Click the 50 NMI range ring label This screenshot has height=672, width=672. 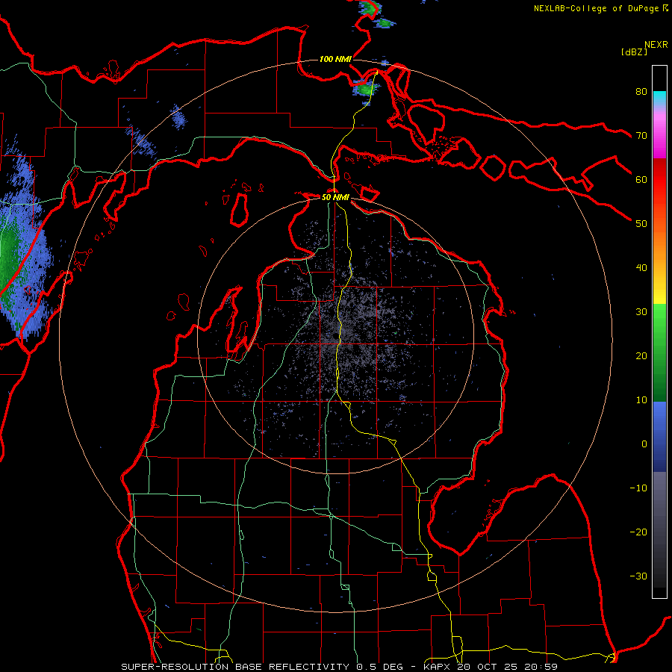click(335, 197)
